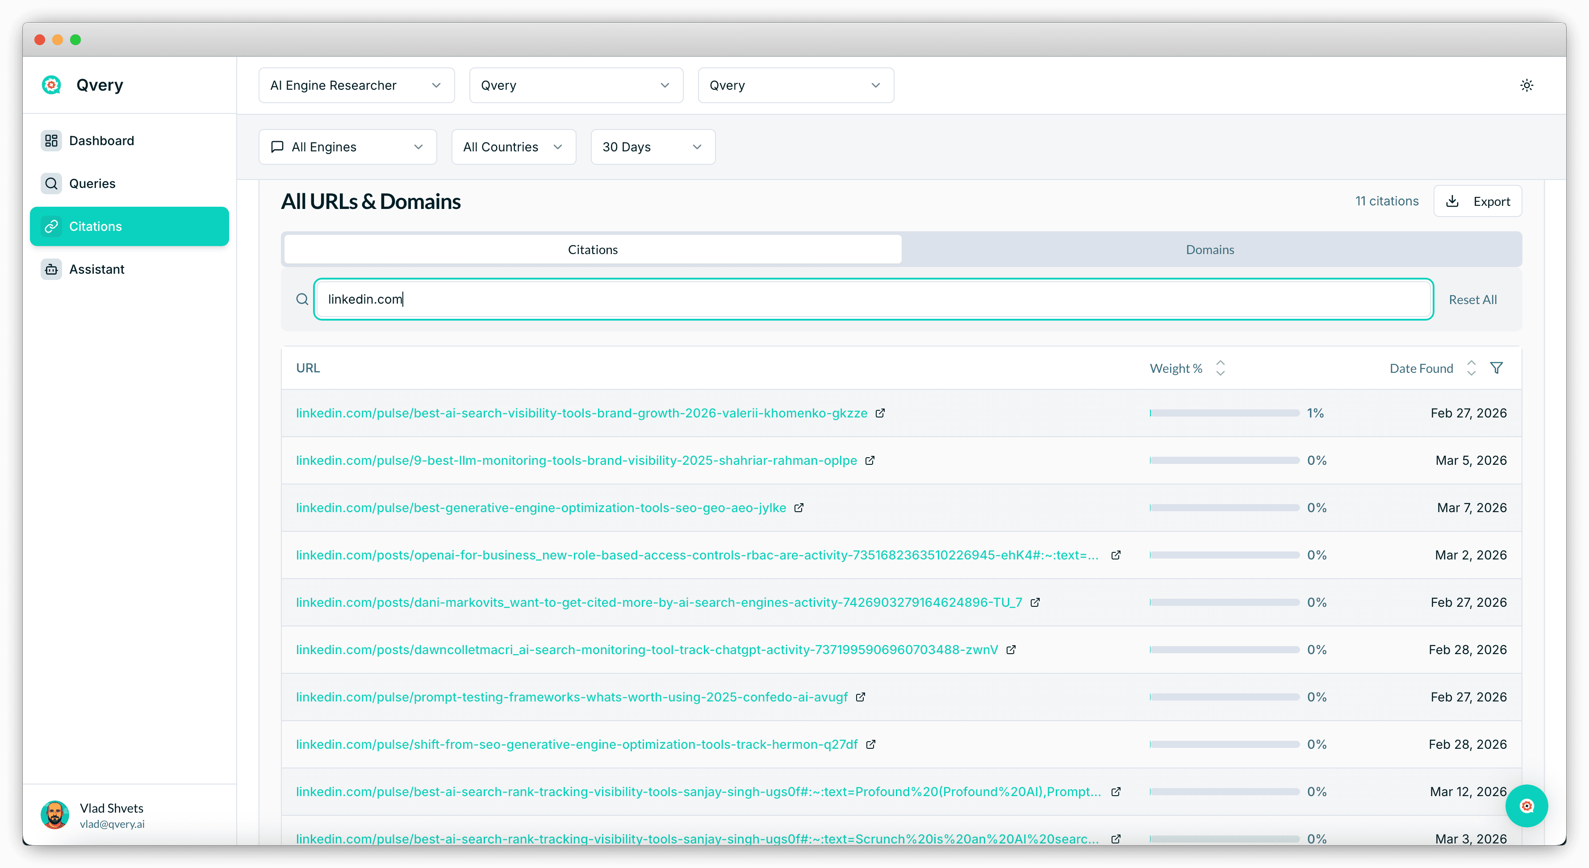Open external link icon for shahriar-rahman article
The width and height of the screenshot is (1589, 868).
point(870,461)
